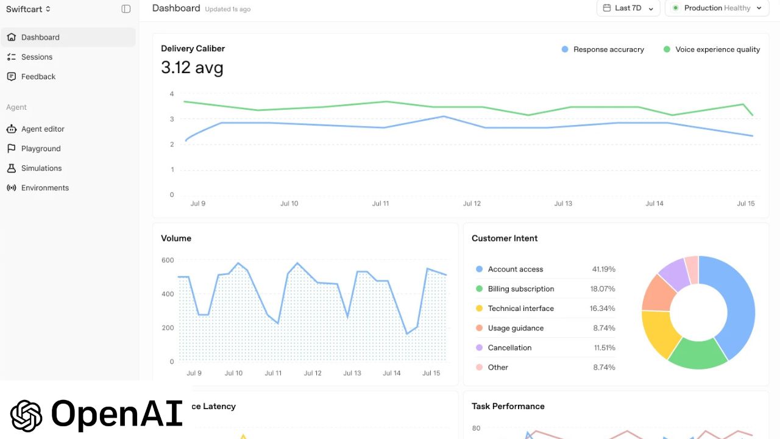Open the Swiftcart workspace switcher
Screen dimensions: 780x439
coord(29,9)
